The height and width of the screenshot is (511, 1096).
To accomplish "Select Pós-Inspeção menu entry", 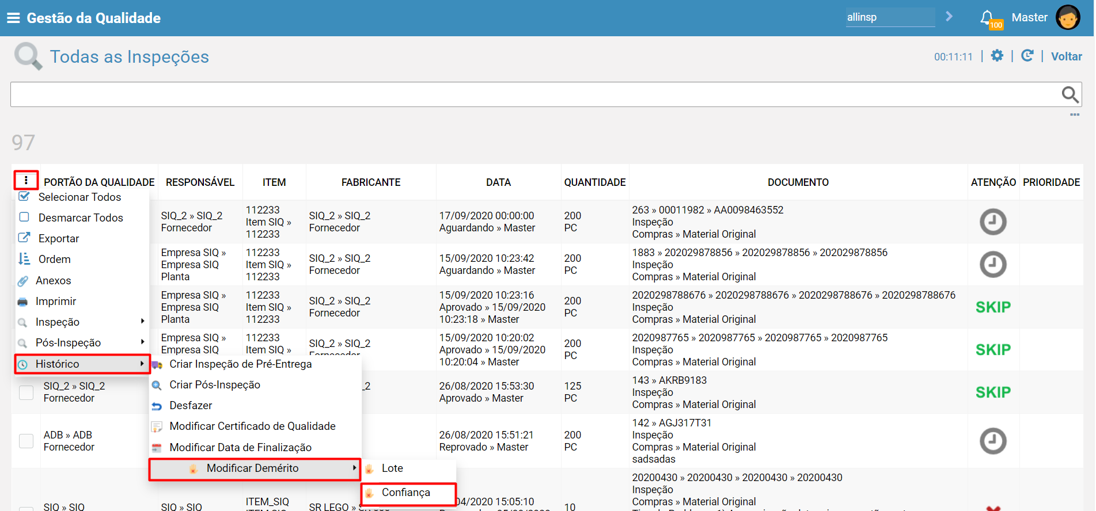I will coord(82,342).
